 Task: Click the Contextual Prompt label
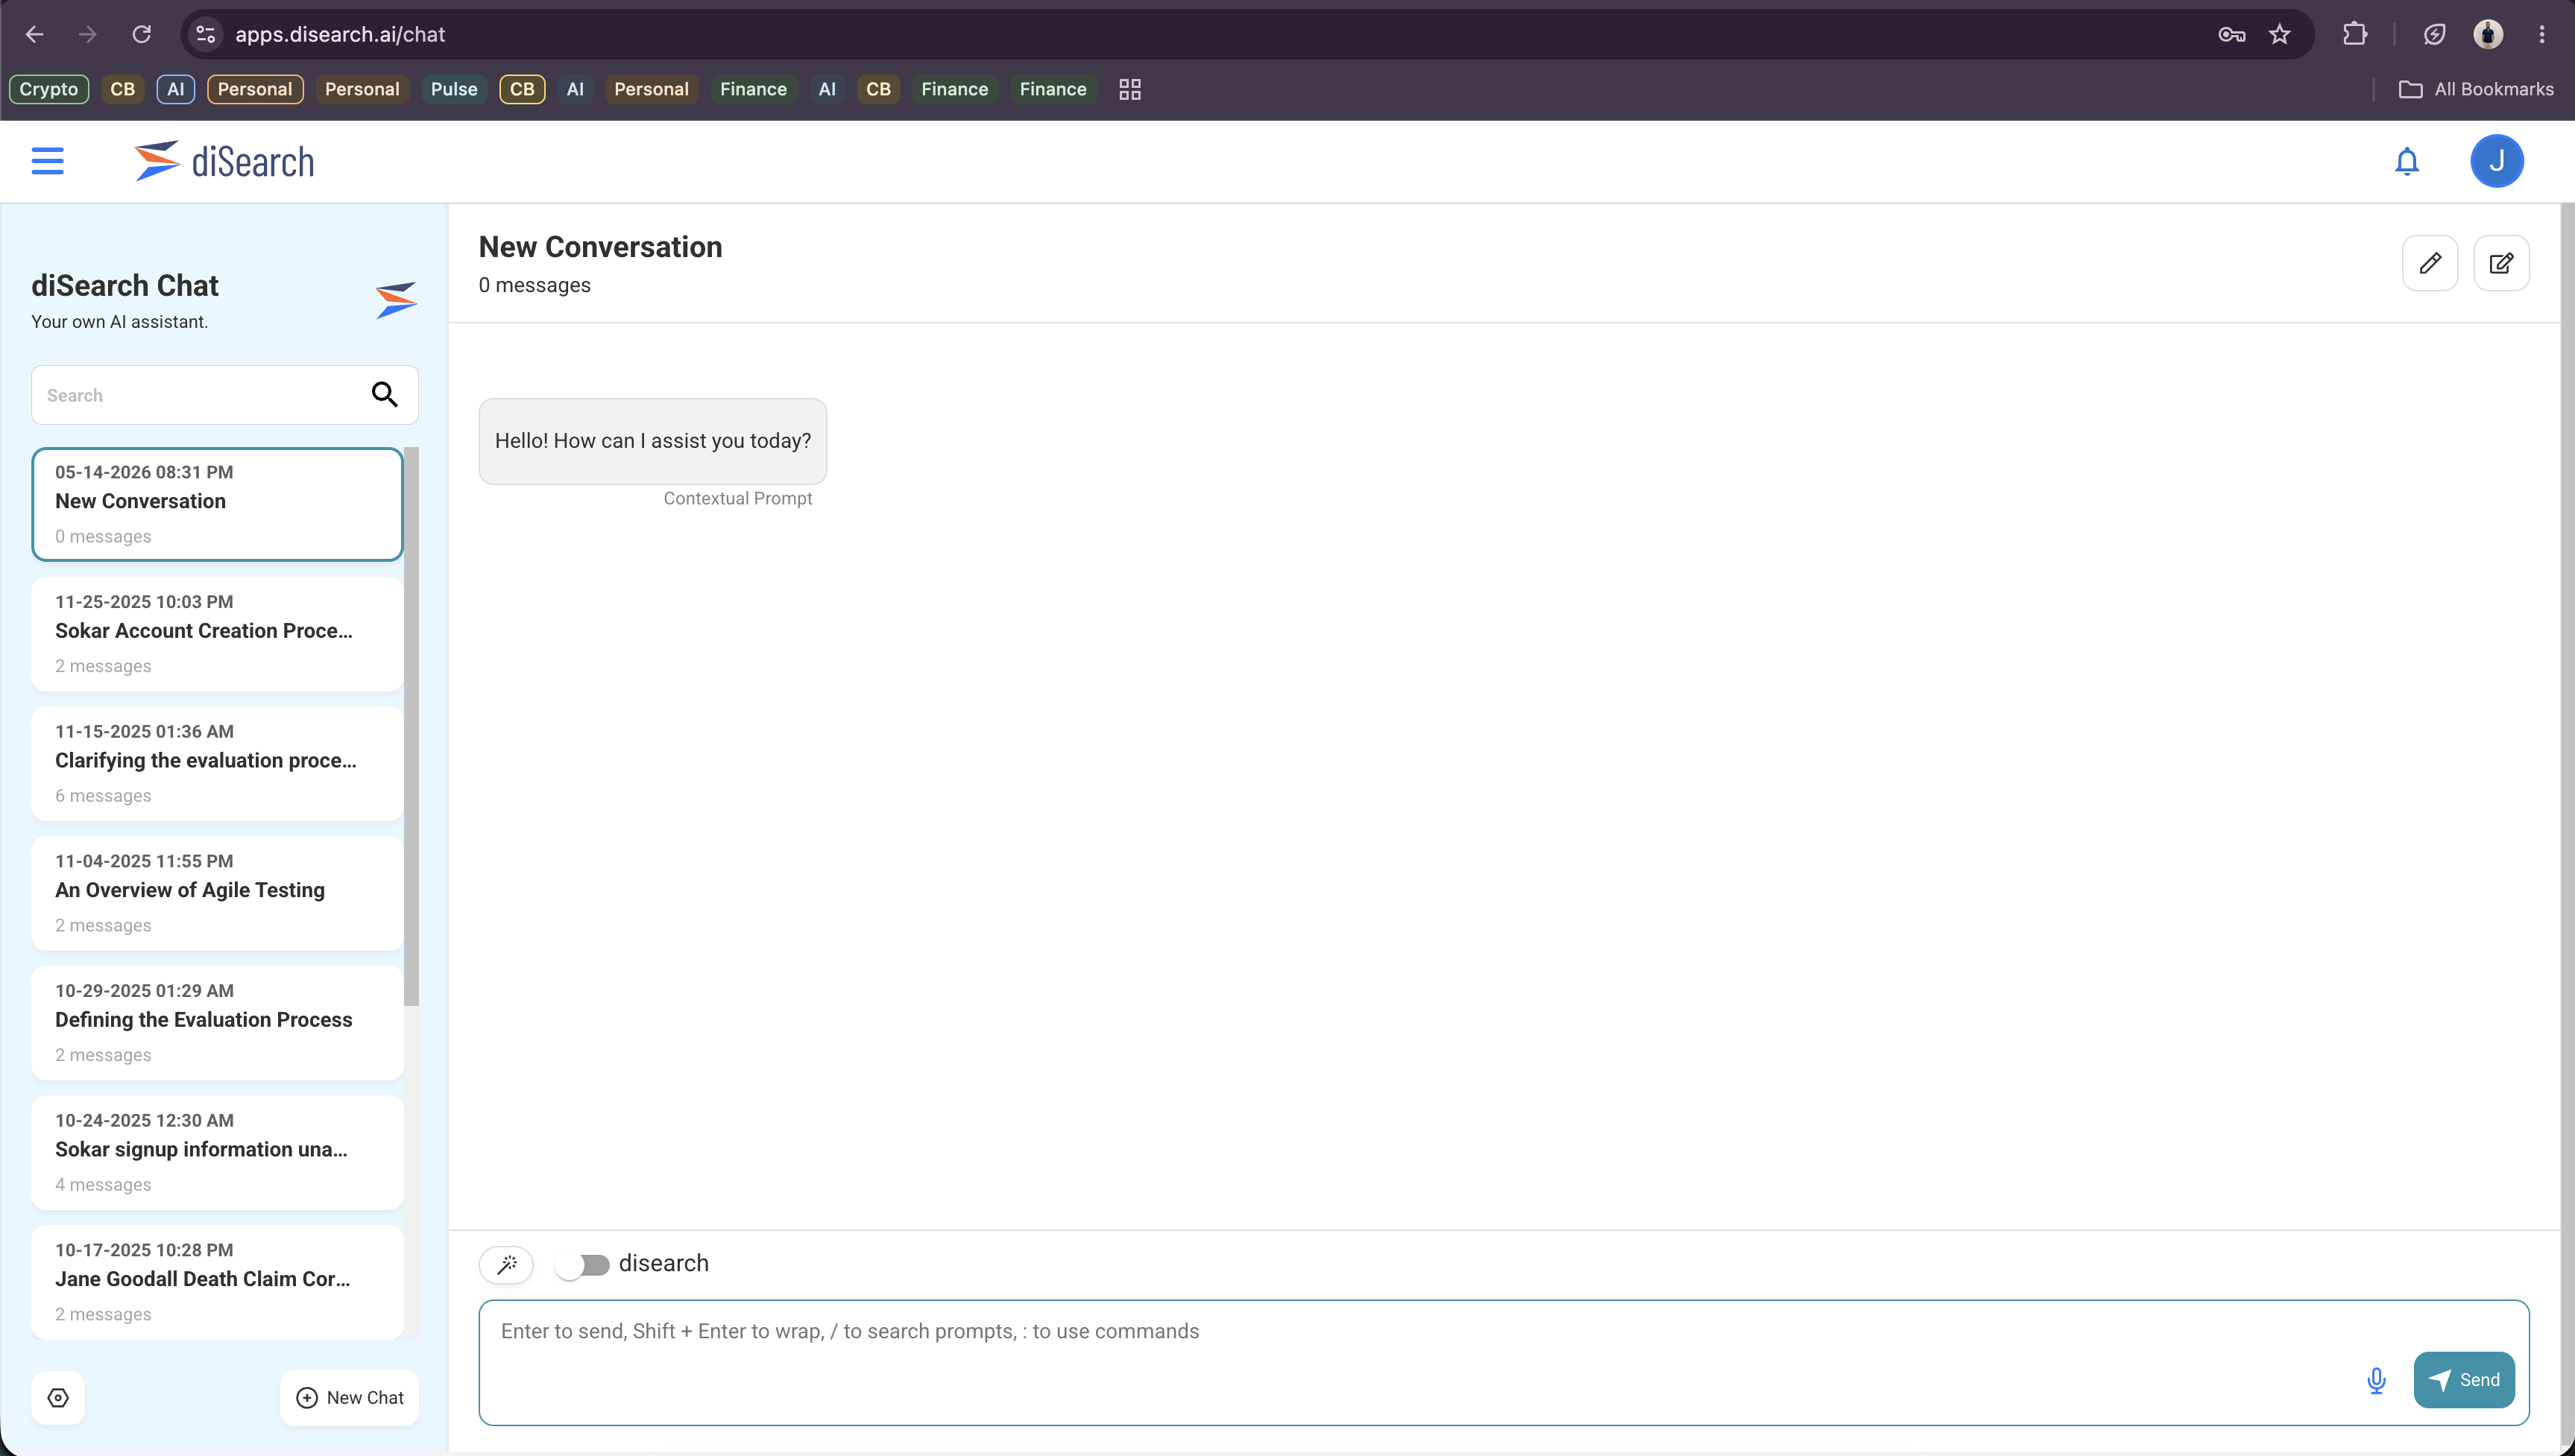click(x=737, y=498)
